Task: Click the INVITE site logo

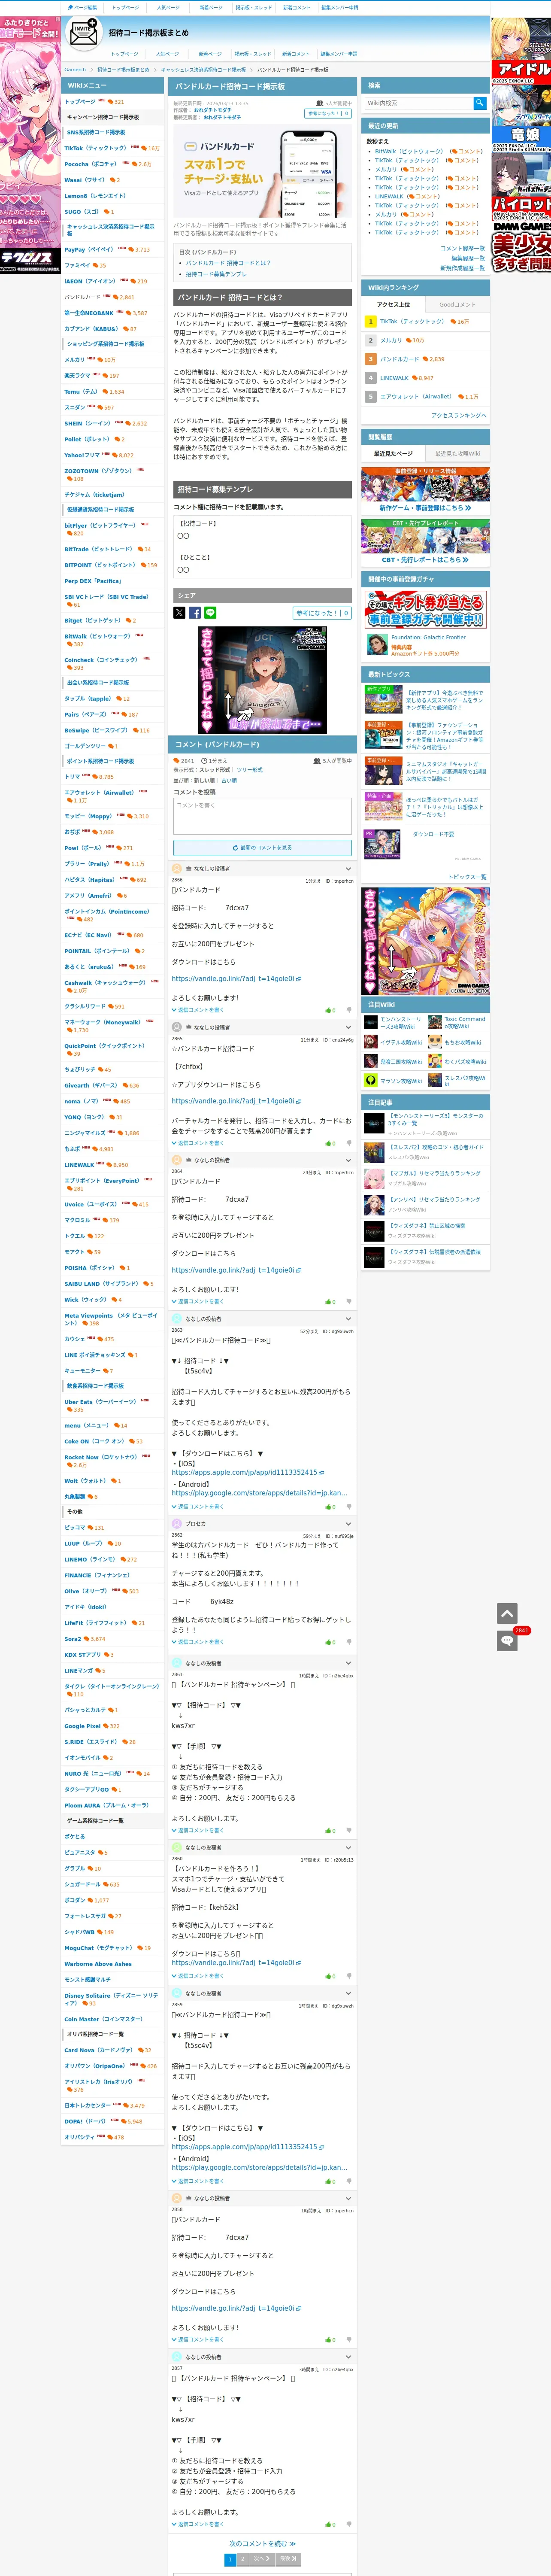Action: 84,33
